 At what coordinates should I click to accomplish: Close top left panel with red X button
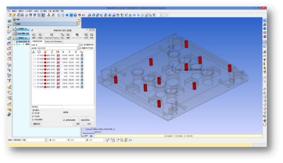79,20
